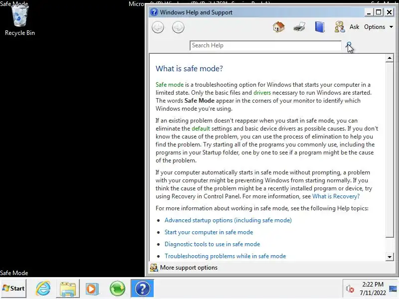This screenshot has width=399, height=299.
Task: Open Windows Explorer from taskbar
Action: 67,289
